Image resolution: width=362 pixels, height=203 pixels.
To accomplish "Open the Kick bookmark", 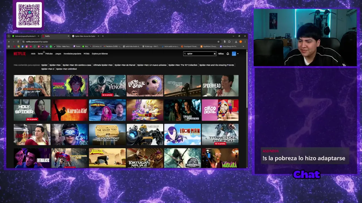I will (85, 47).
